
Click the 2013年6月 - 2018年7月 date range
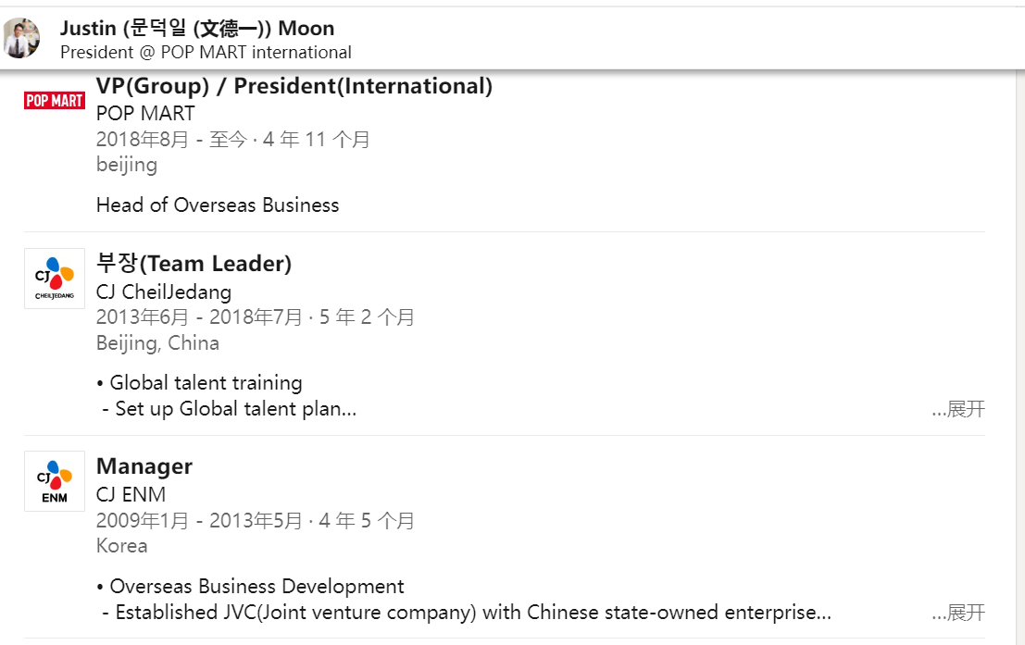255,317
